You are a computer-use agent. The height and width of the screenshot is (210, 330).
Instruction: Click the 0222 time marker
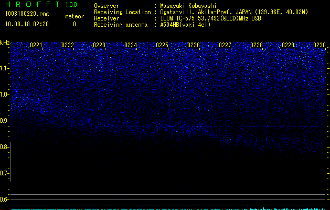point(68,45)
